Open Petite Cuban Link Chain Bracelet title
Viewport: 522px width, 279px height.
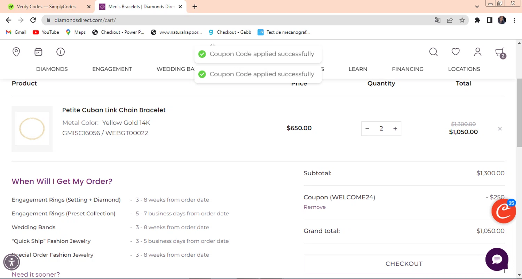click(114, 110)
